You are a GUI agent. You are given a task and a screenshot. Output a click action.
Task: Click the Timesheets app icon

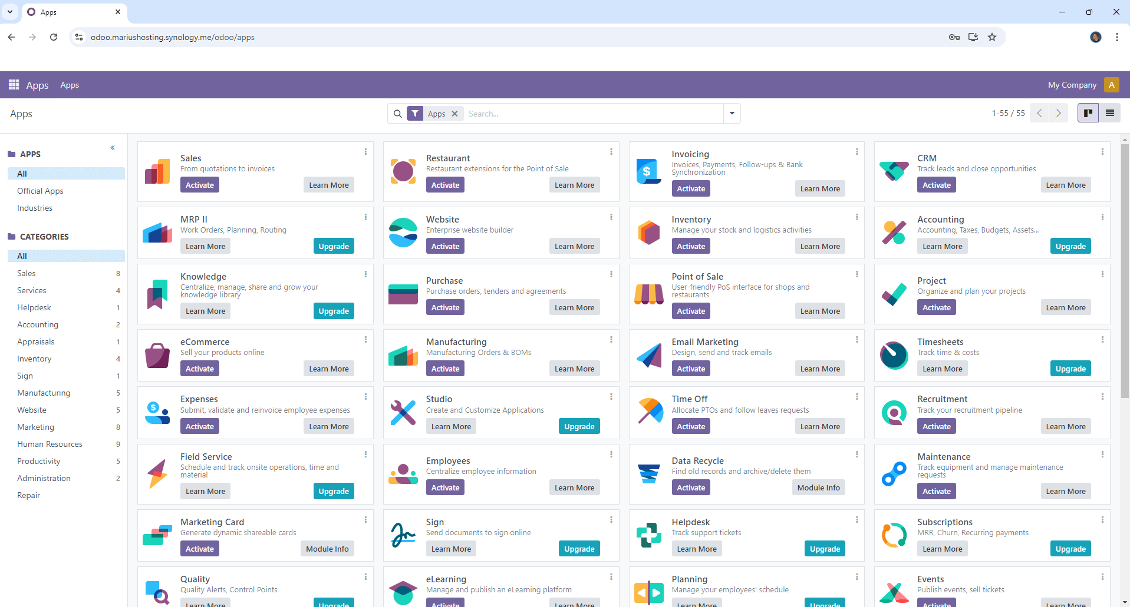point(894,355)
